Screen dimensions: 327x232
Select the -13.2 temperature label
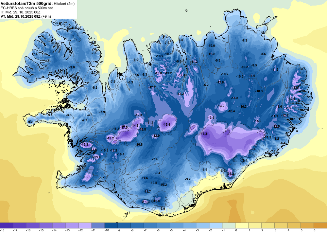[x=221, y=106]
